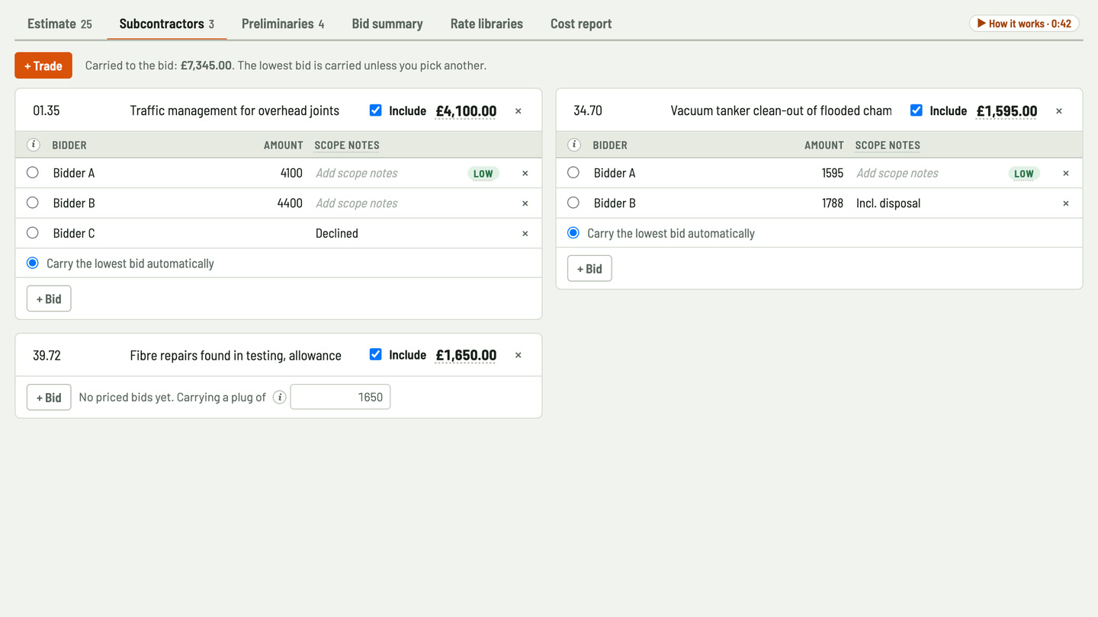Add a bid to Vacuum tanker clean-out
The image size is (1098, 617).
[589, 268]
